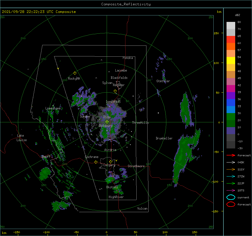Pick the red 65 dBZ swatch

231,39
